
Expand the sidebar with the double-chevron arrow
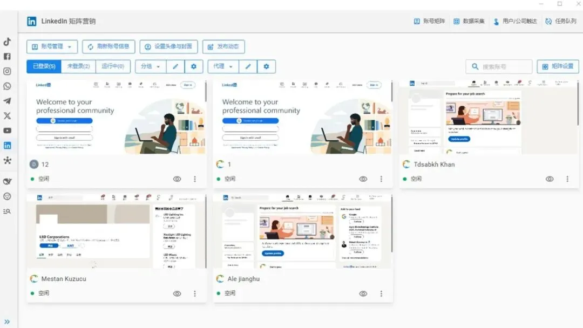(7, 322)
